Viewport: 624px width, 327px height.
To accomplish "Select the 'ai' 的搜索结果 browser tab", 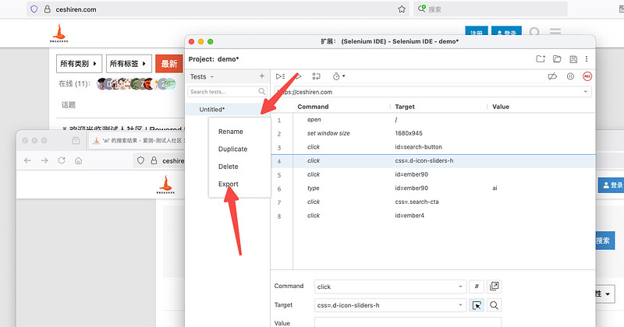I will [138, 141].
